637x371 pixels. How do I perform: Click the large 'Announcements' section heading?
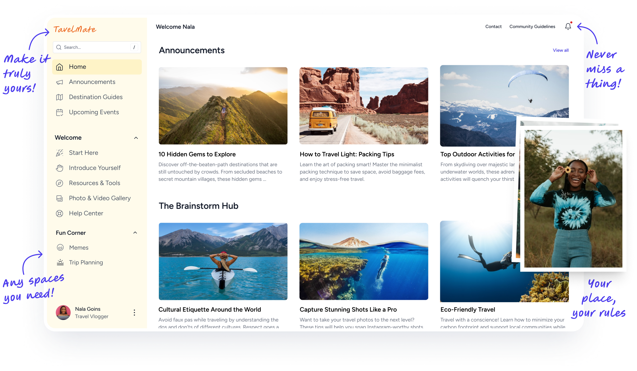pos(192,50)
